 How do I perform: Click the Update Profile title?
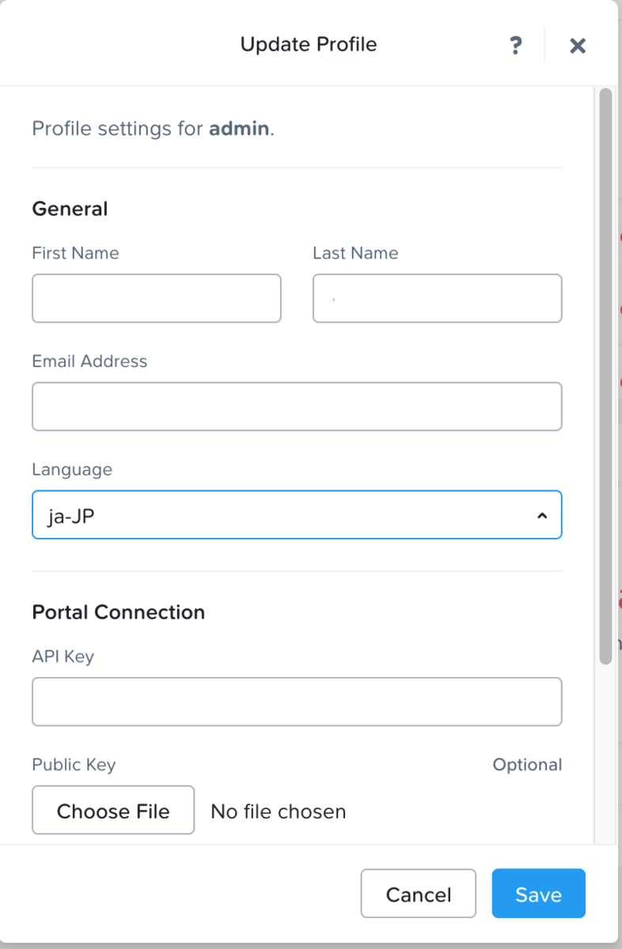[309, 44]
